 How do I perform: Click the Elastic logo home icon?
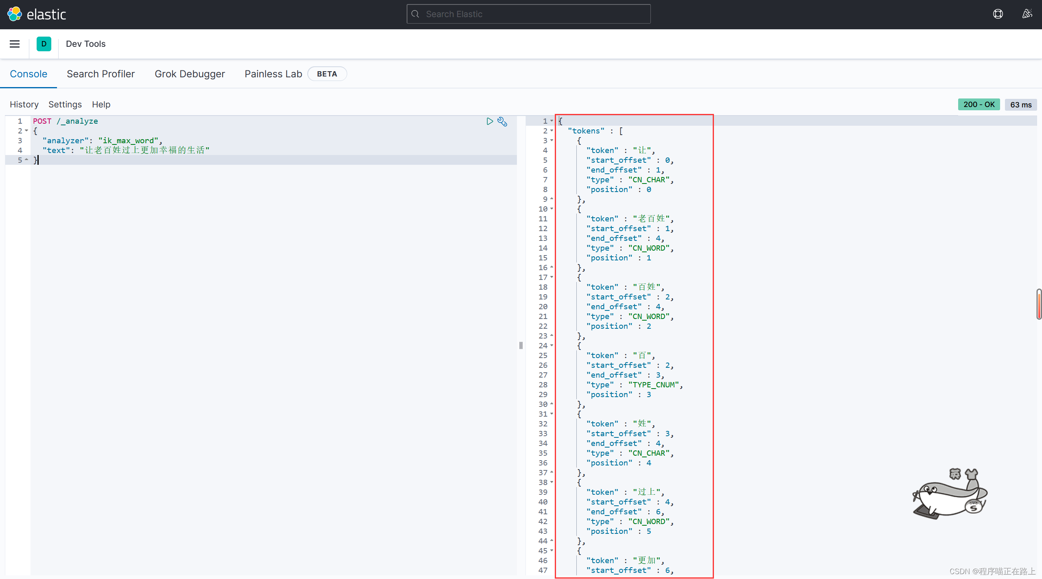[x=15, y=14]
